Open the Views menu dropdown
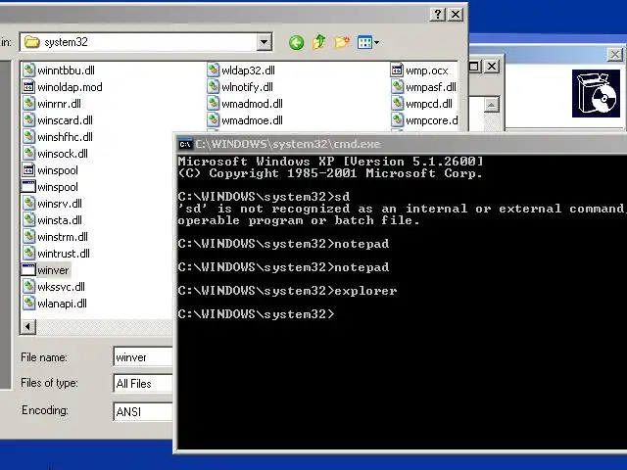The image size is (627, 470). tap(368, 42)
